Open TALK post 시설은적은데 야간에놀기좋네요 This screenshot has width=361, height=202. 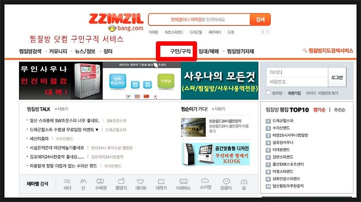[57, 147]
